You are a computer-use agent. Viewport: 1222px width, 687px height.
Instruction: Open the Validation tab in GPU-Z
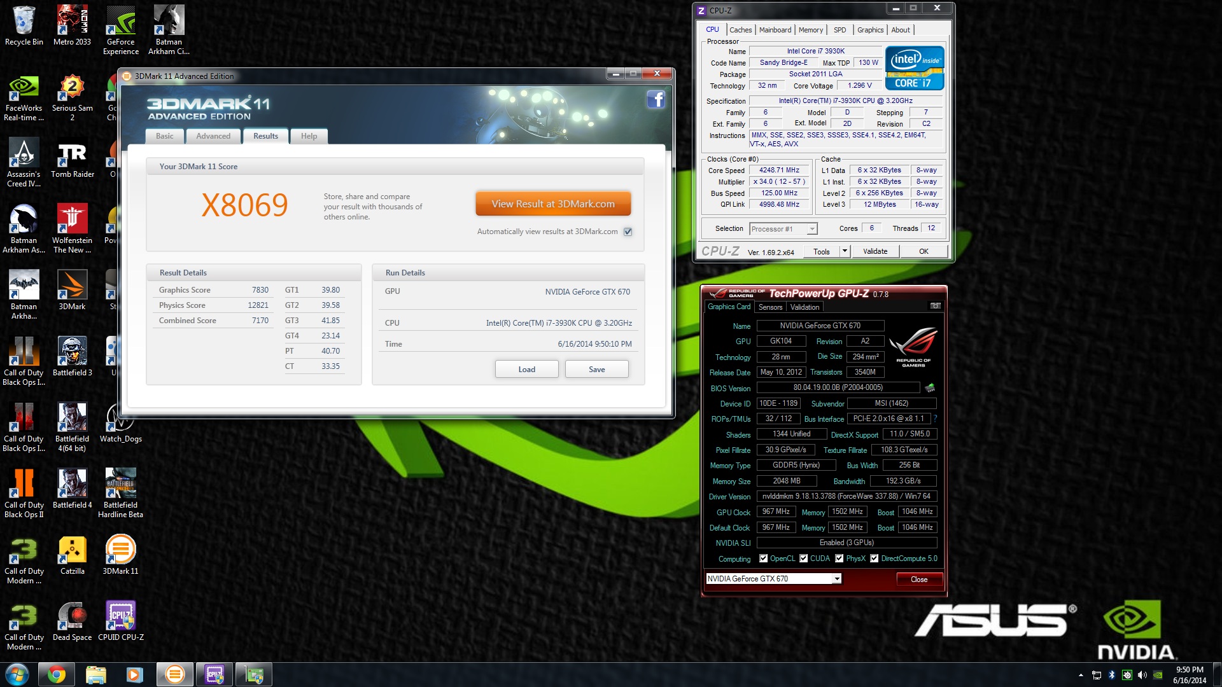tap(804, 307)
